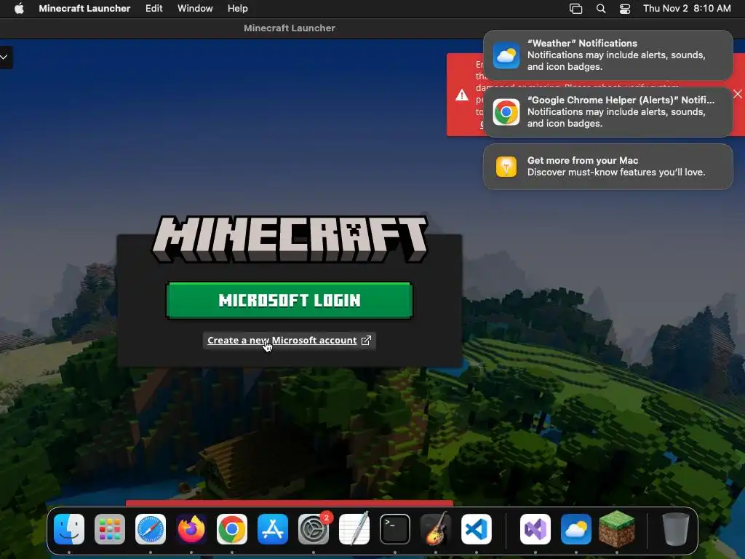This screenshot has height=559, width=745.
Task: Click the Minecraft grass block in the Dock
Action: pos(617,529)
